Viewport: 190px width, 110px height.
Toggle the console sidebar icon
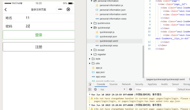pyautogui.click(x=90, y=89)
